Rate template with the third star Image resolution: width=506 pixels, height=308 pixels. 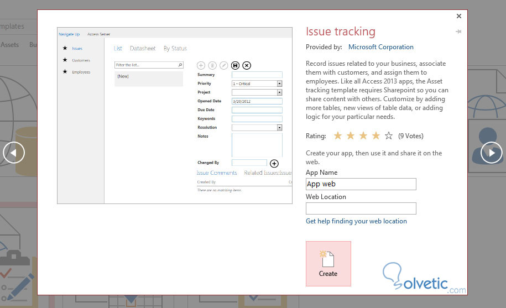tap(363, 136)
